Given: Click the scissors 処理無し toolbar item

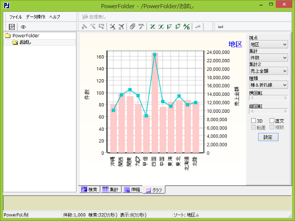Looking at the screenshot, I should (94, 17).
